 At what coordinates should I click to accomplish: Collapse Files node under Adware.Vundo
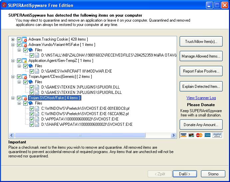pos(19,50)
